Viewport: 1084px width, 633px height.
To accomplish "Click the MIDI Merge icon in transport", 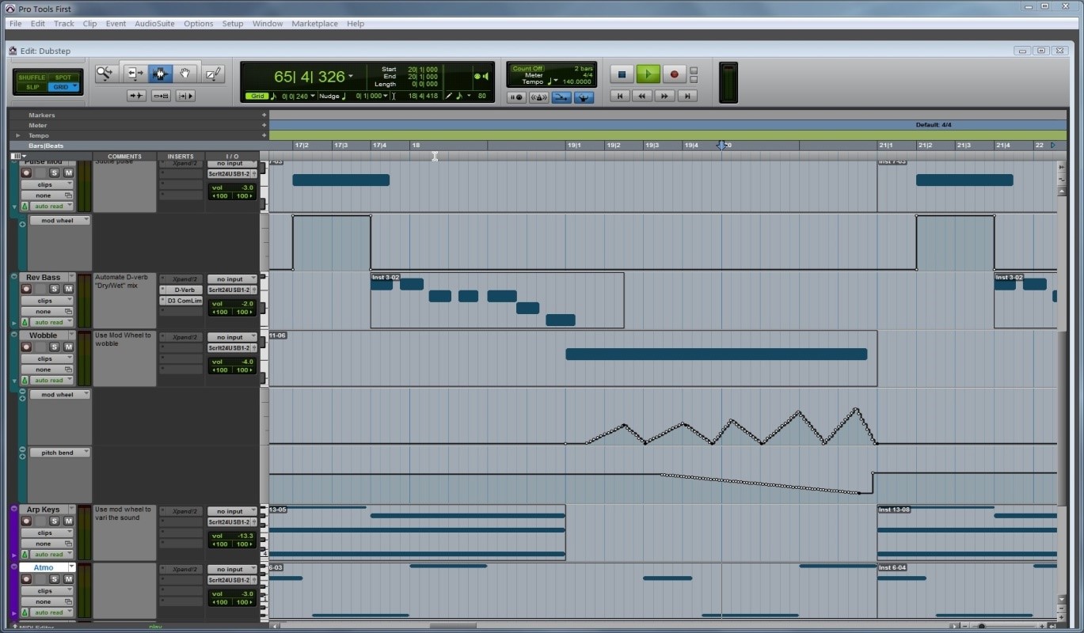I will pos(561,97).
